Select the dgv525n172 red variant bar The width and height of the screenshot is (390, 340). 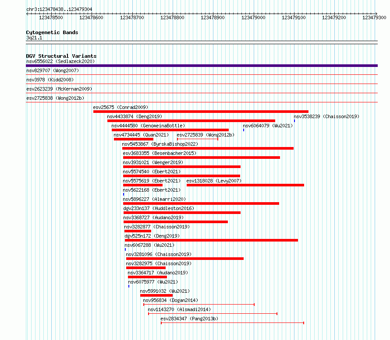click(x=211, y=240)
